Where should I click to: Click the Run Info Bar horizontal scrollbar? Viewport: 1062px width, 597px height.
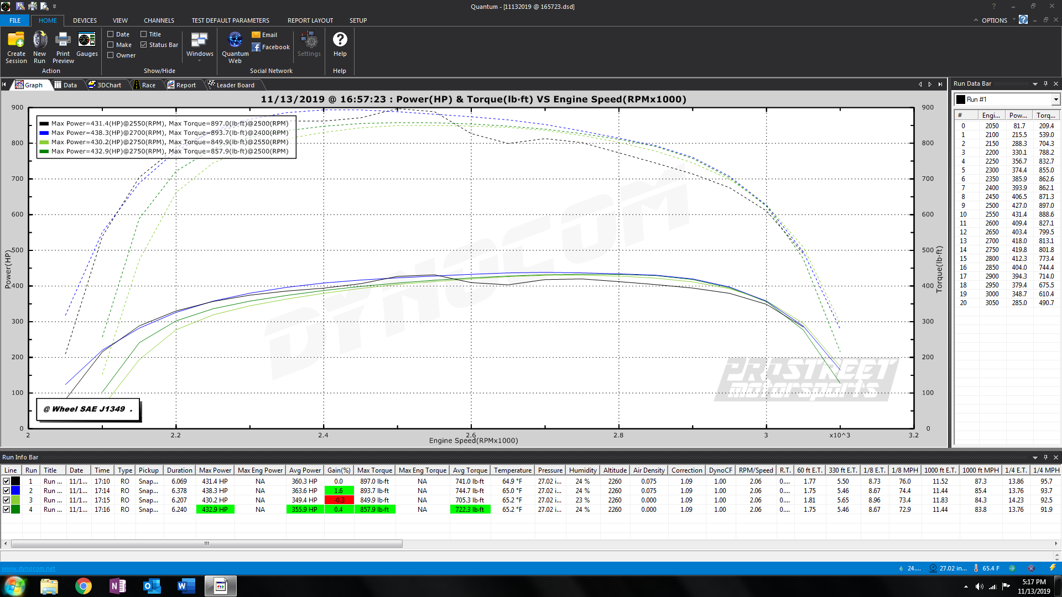[x=206, y=544]
